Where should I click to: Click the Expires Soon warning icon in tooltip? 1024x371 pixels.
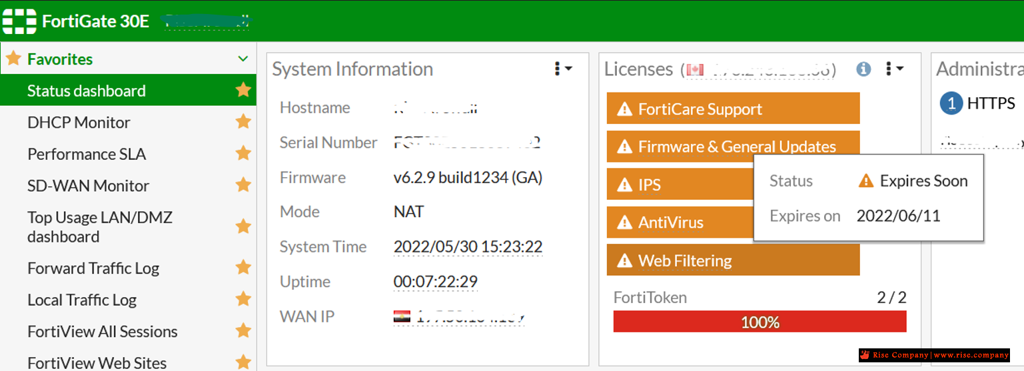point(865,181)
